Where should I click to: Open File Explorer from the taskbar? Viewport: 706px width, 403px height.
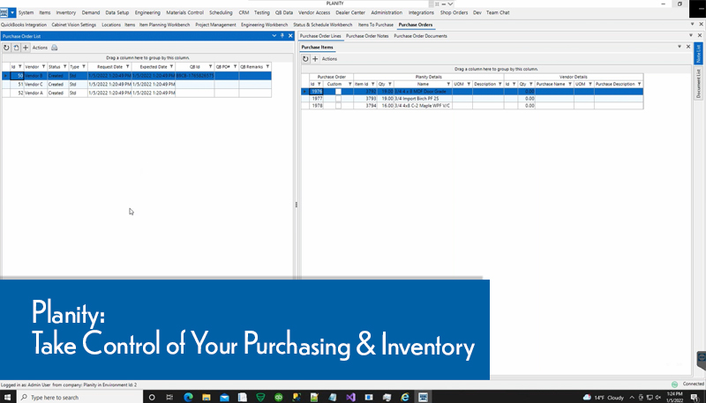click(x=207, y=397)
